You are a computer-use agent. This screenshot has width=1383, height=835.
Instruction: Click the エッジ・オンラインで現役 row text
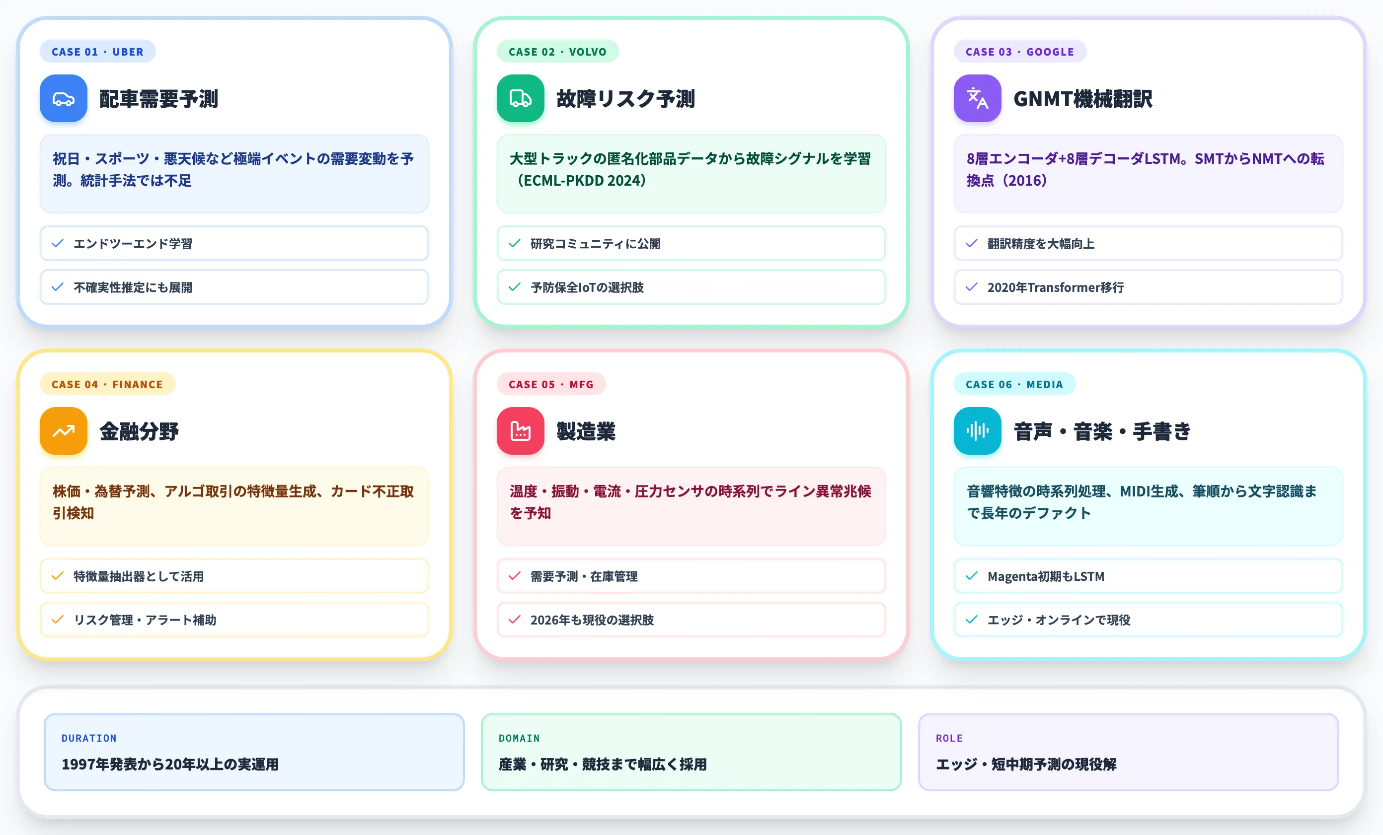point(1059,620)
